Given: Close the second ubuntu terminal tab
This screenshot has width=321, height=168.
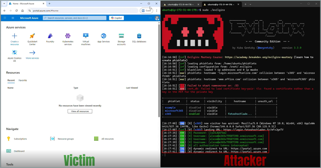Looking at the screenshot, I should 238,4.
